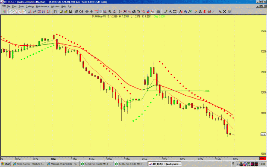Click the red dollar sign icon
The width and height of the screenshot is (267, 167).
(x=205, y=12)
